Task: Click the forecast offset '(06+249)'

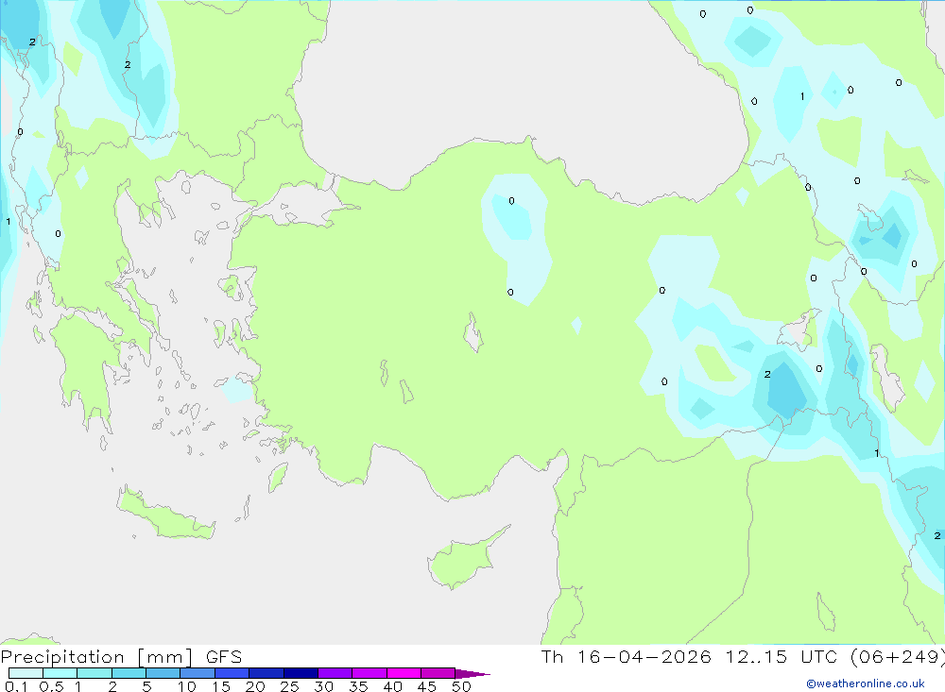Action: 898,656
